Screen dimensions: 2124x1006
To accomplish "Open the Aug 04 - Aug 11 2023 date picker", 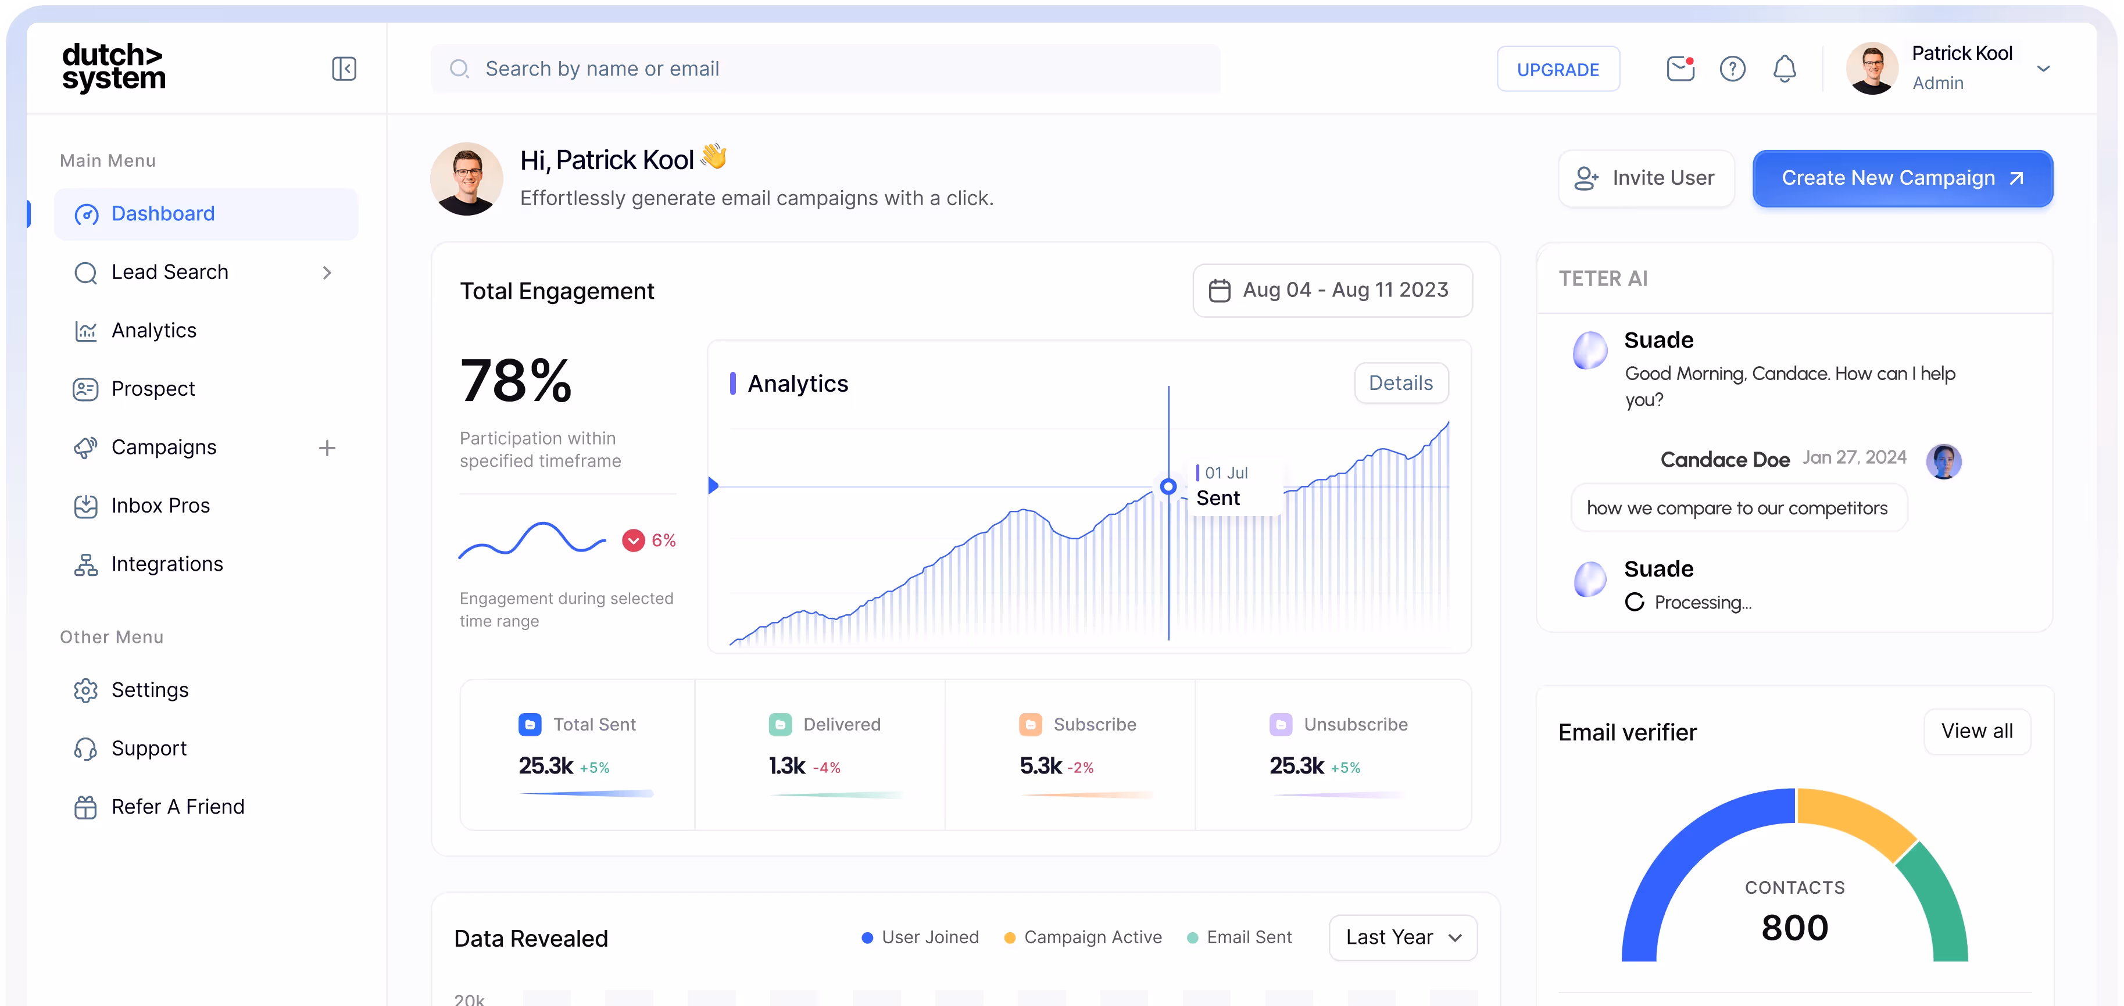I will pyautogui.click(x=1332, y=290).
